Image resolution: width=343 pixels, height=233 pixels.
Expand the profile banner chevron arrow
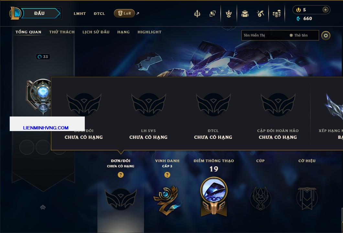(43, 207)
